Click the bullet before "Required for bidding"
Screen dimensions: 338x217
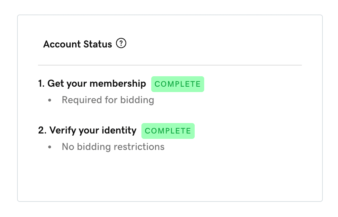click(50, 100)
